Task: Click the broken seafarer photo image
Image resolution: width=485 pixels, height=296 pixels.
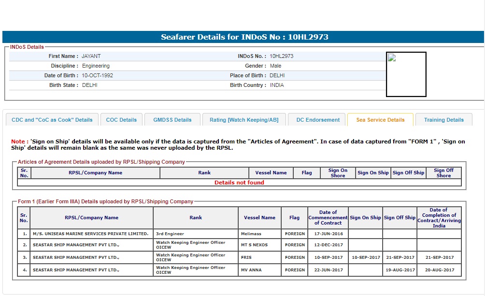Action: click(x=406, y=74)
